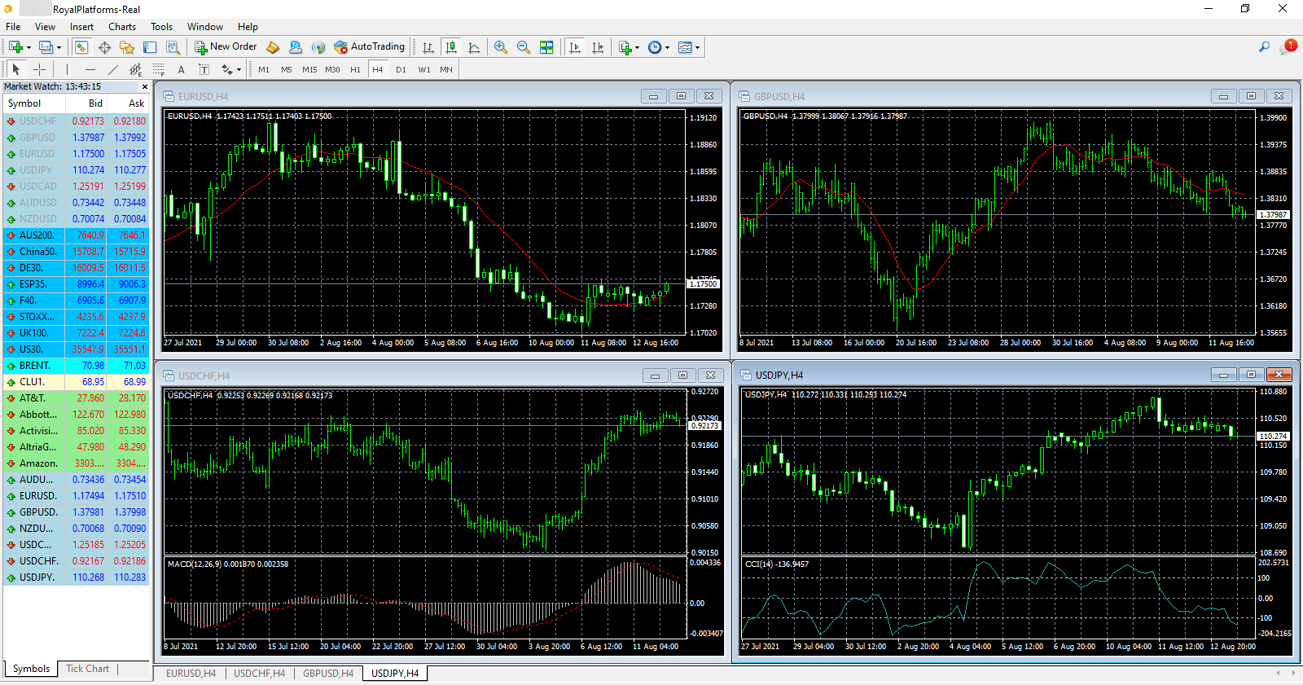Open the Profiles toolbar icon
The height and width of the screenshot is (685, 1303).
46,47
